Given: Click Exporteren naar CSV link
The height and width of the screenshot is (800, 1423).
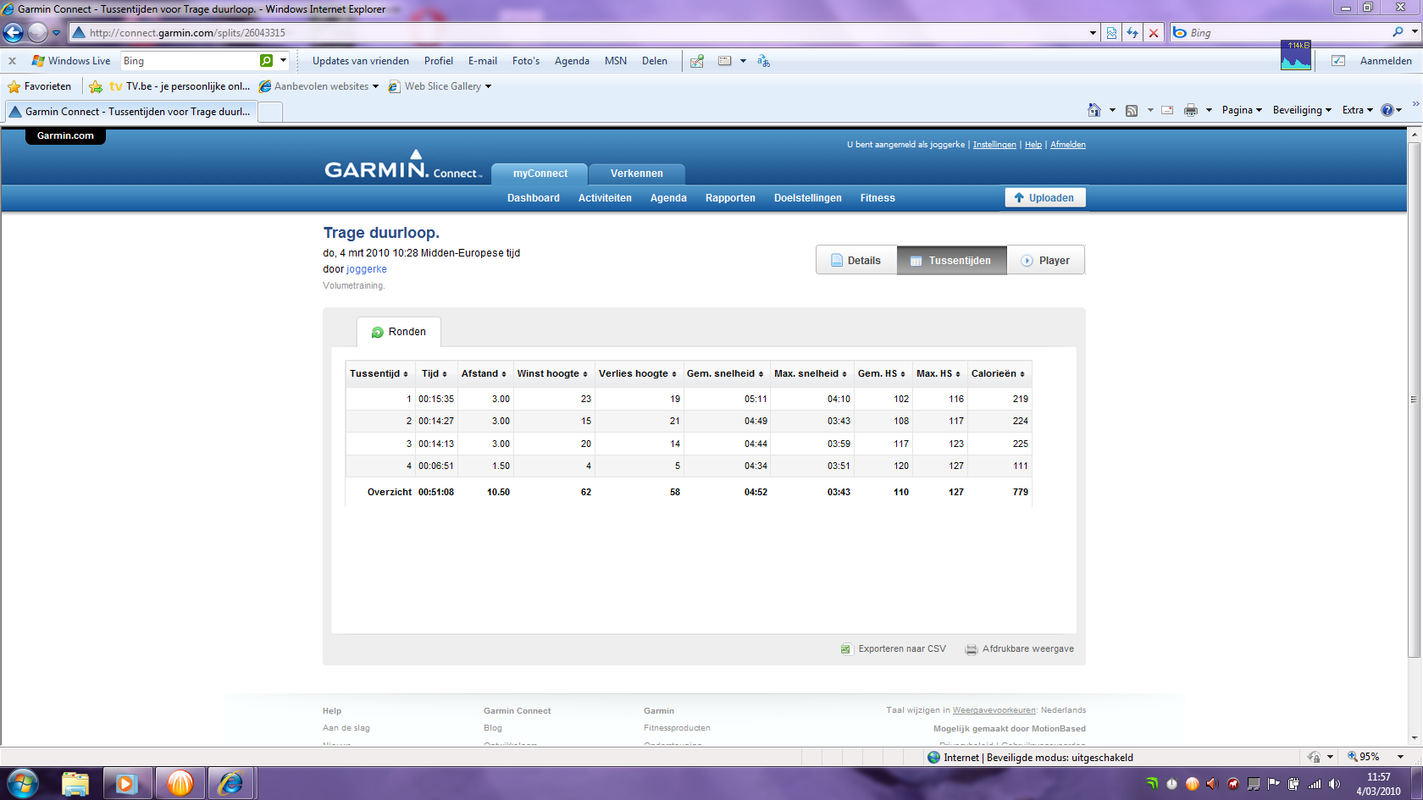Looking at the screenshot, I should (x=902, y=649).
